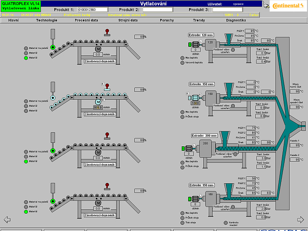Click the Continental logo

click(288, 6)
